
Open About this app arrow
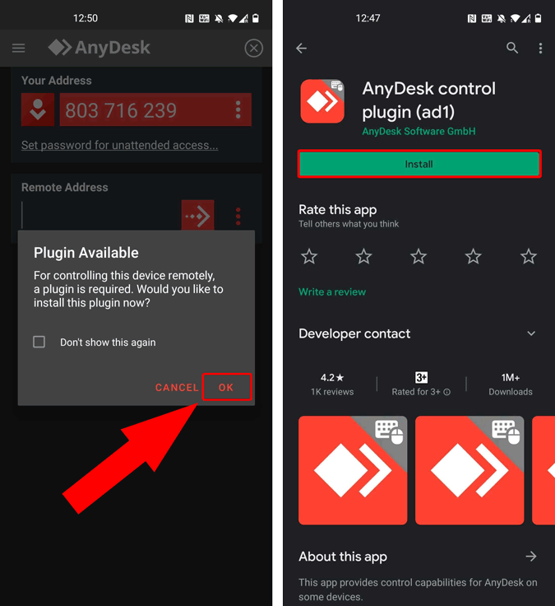(x=531, y=556)
